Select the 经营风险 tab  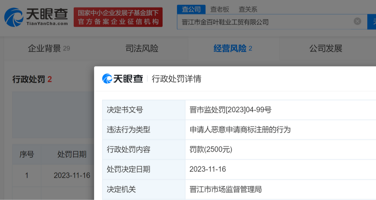point(232,49)
